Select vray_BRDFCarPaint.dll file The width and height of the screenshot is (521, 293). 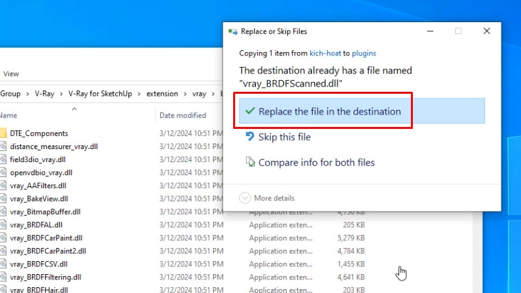coord(46,238)
